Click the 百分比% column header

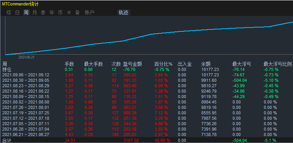point(163,64)
